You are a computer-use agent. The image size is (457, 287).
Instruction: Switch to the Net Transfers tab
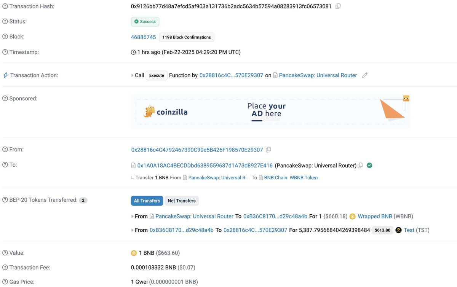(182, 201)
